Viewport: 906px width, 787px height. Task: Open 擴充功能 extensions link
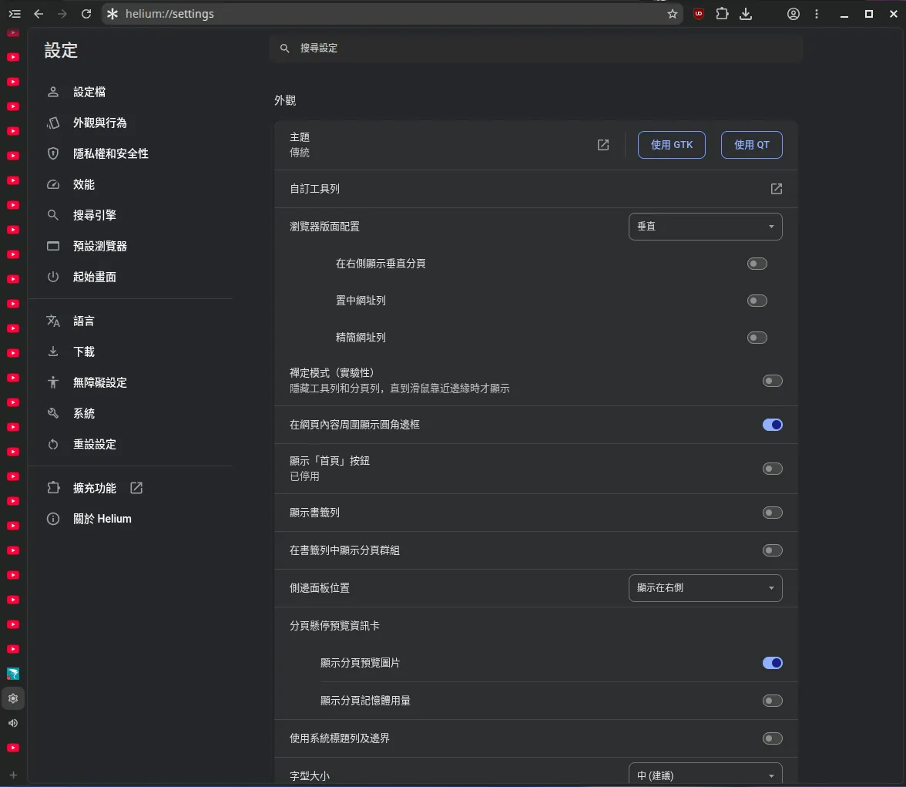(94, 488)
